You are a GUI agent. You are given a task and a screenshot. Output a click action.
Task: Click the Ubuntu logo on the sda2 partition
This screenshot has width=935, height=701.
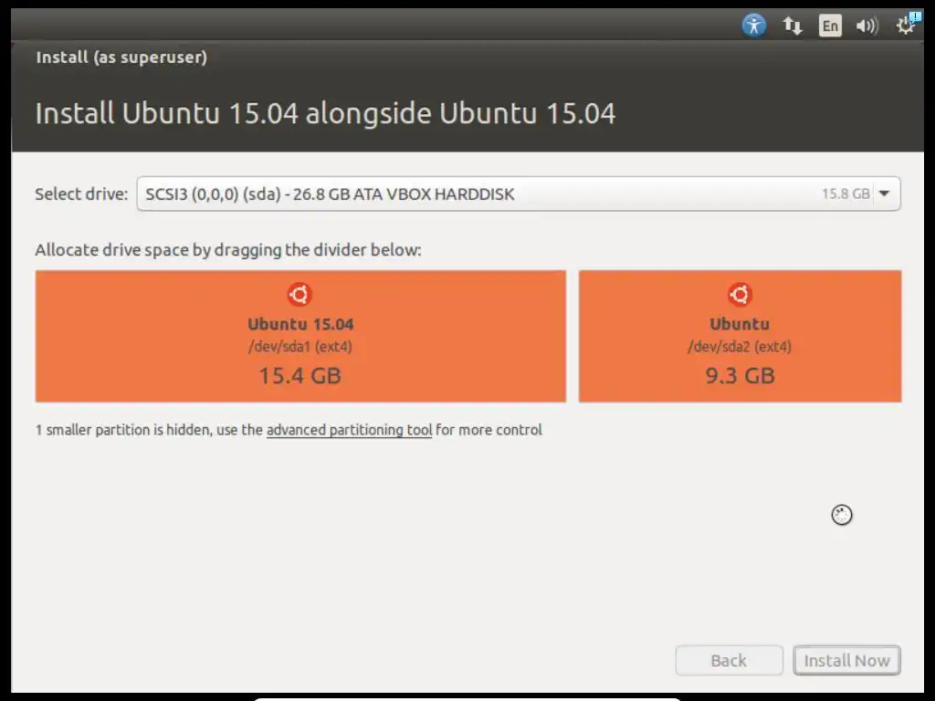[740, 295]
